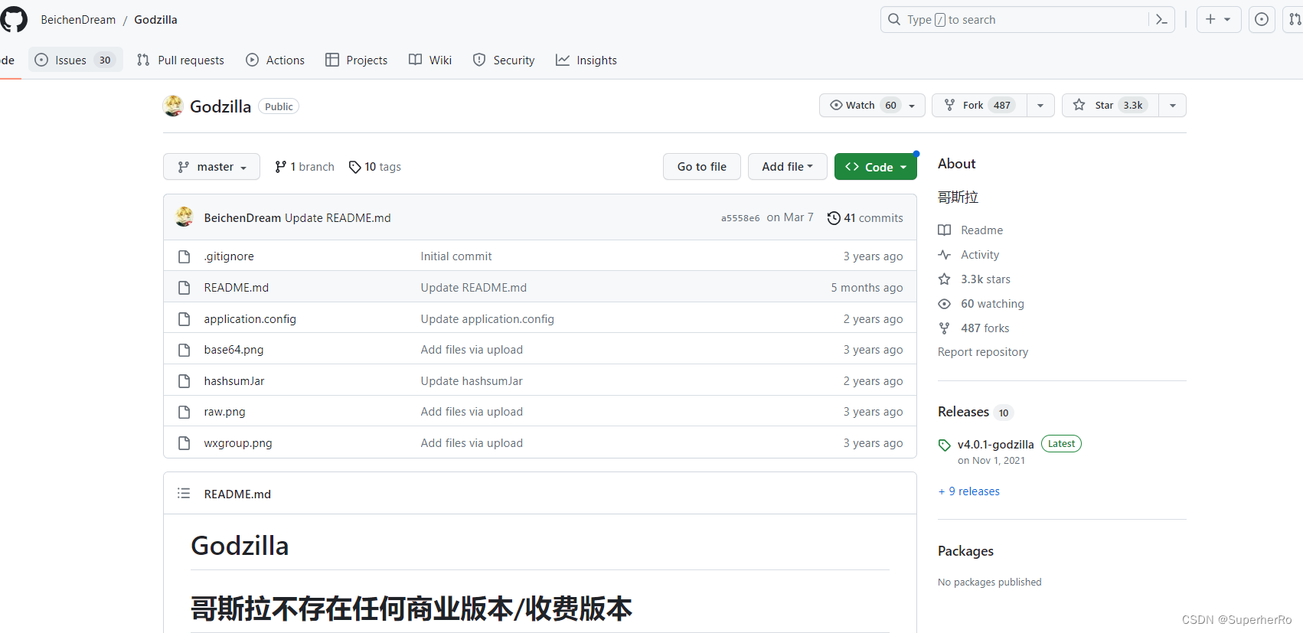Open the GitHub home logo

(x=13, y=19)
